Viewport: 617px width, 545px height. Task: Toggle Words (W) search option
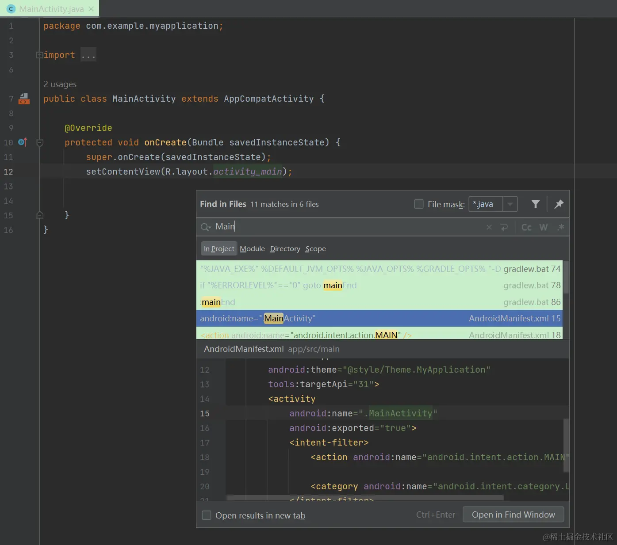544,227
